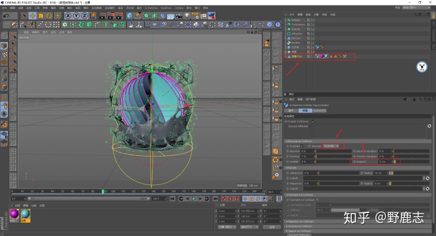The height and width of the screenshot is (236, 436).
Task: Click the Undo arrow icon
Action: [6, 16]
